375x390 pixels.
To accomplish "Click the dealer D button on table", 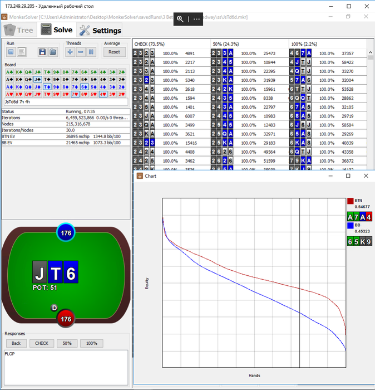I will pos(54,308).
